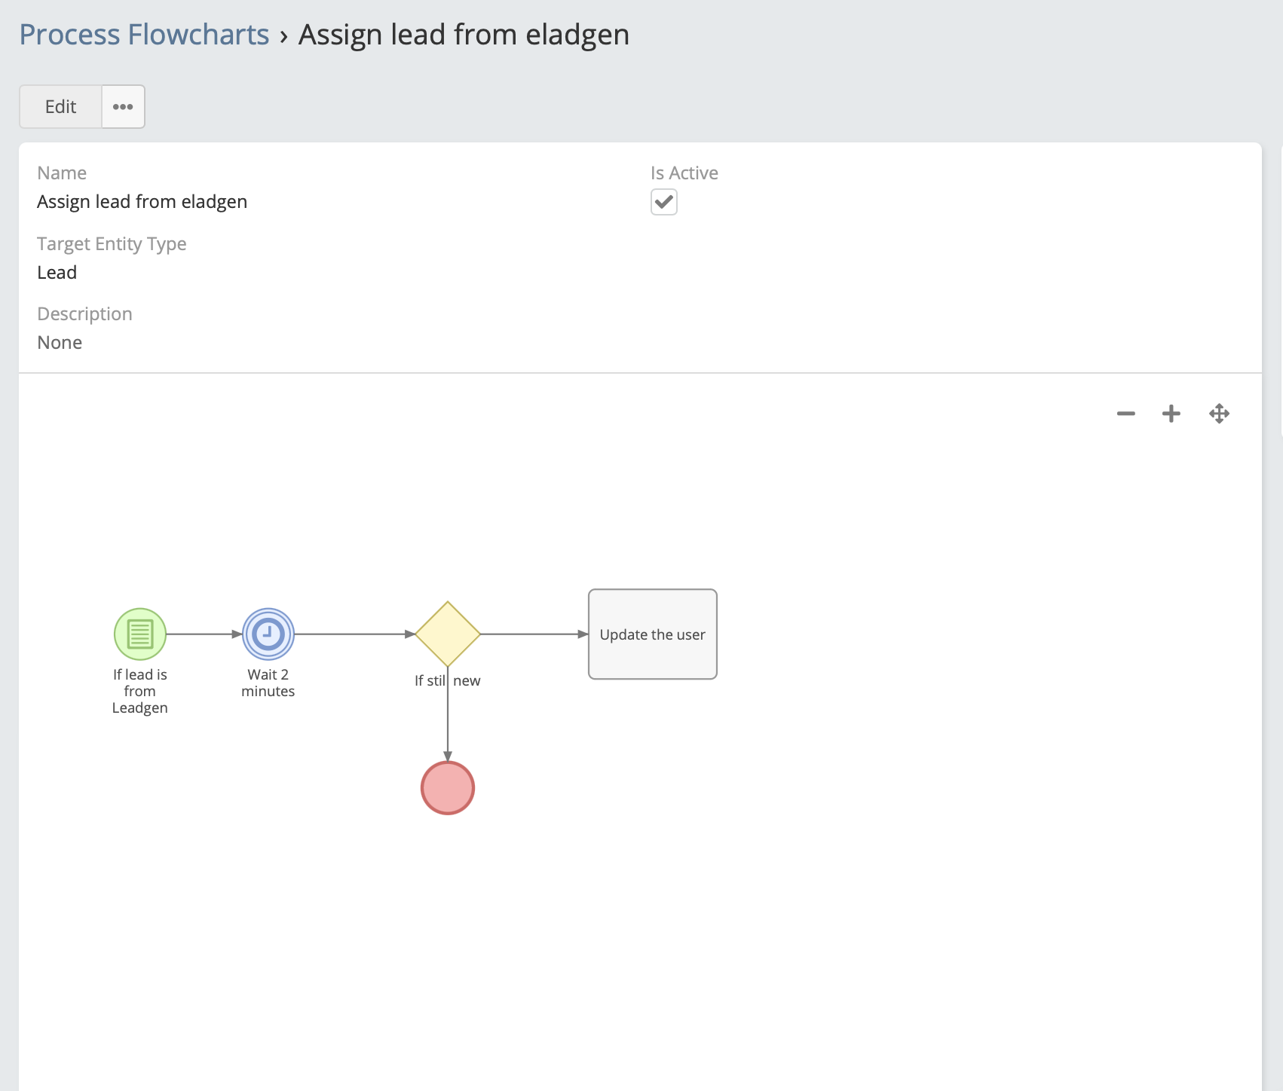Select the red end event circle

pos(448,788)
